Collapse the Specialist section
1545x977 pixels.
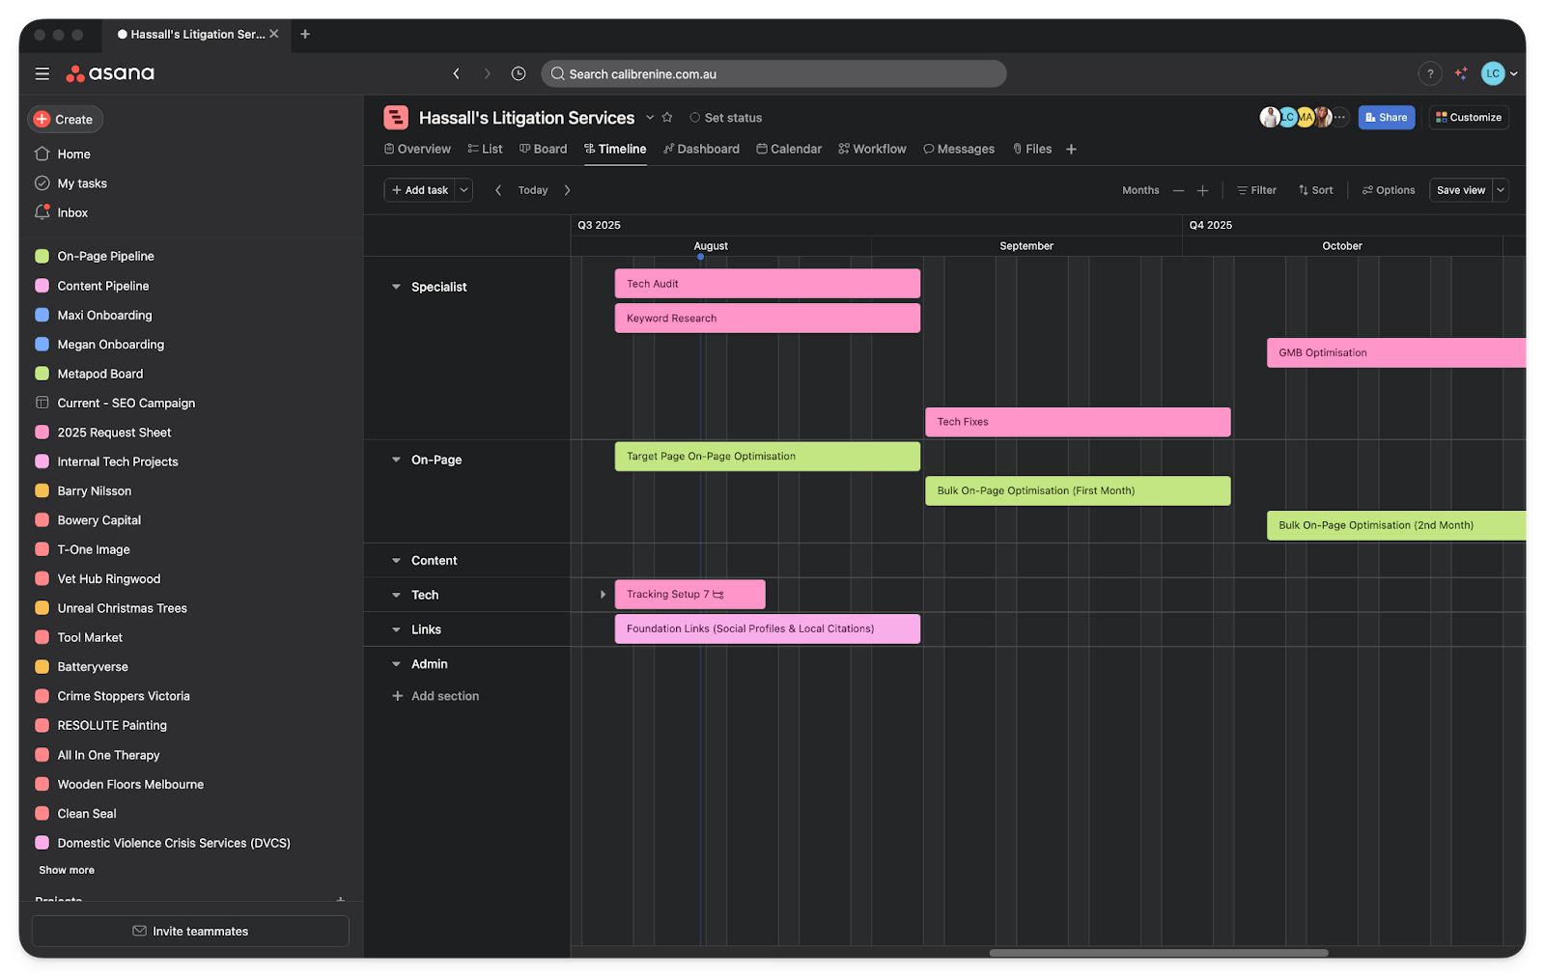396,287
